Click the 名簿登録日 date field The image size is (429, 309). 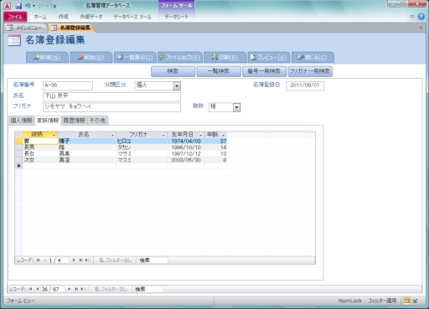tap(305, 85)
